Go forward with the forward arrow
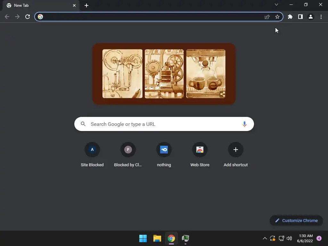Image resolution: width=328 pixels, height=246 pixels. pyautogui.click(x=17, y=17)
